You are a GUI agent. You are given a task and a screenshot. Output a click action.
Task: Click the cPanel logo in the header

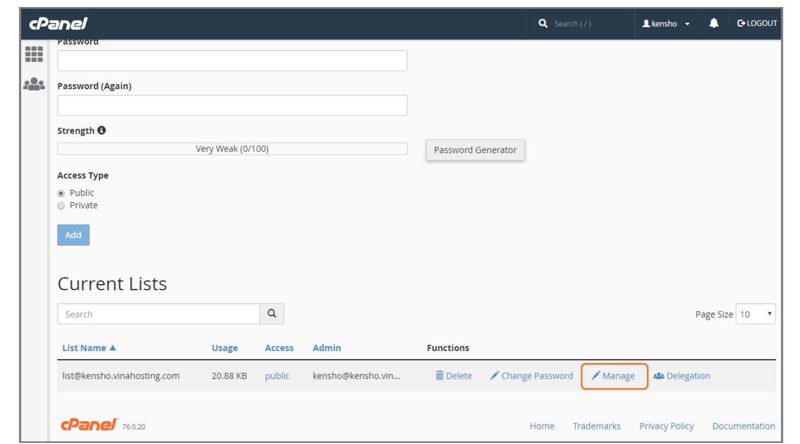[58, 23]
